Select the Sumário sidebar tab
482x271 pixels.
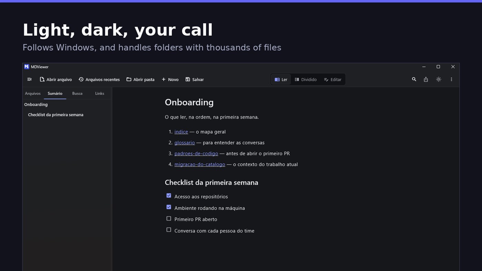coord(55,93)
